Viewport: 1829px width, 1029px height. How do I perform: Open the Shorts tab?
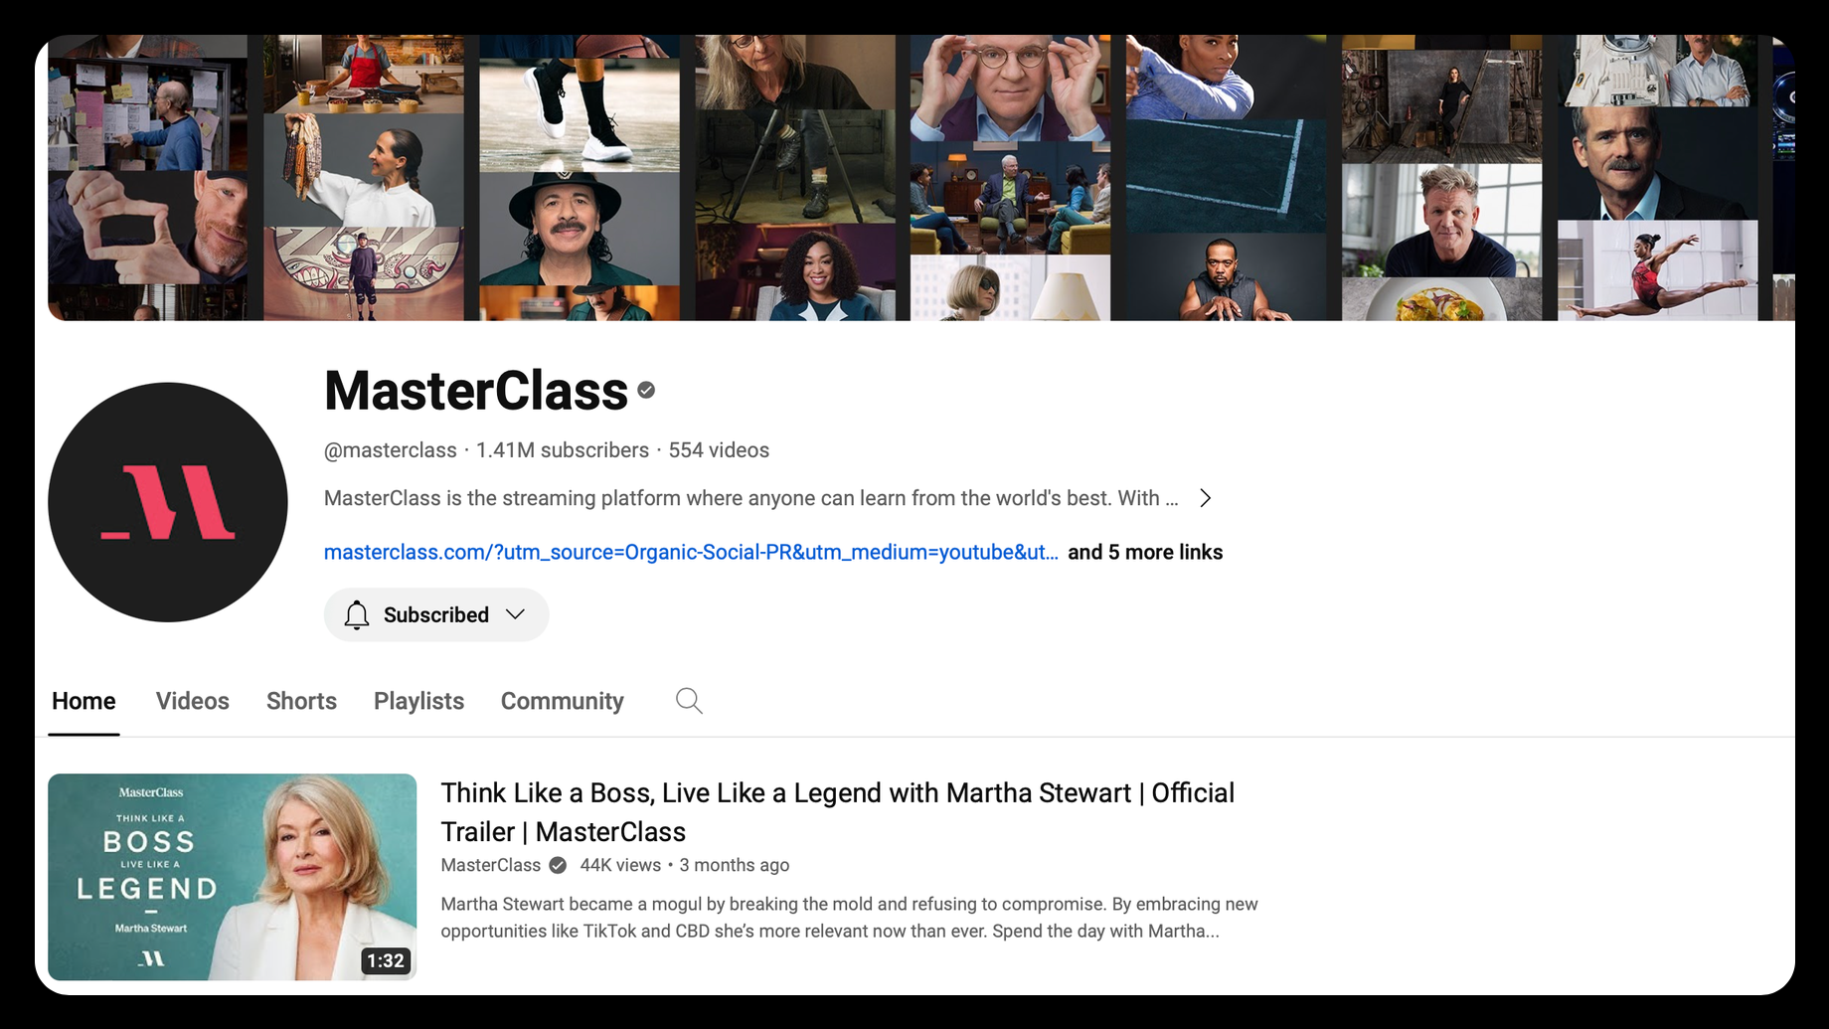coord(301,701)
